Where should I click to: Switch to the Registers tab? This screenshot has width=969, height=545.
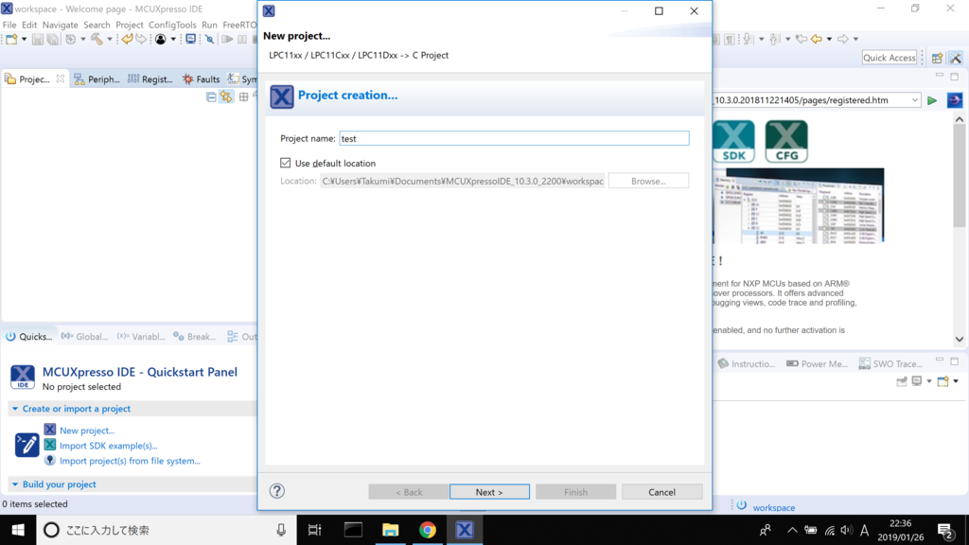pyautogui.click(x=150, y=79)
